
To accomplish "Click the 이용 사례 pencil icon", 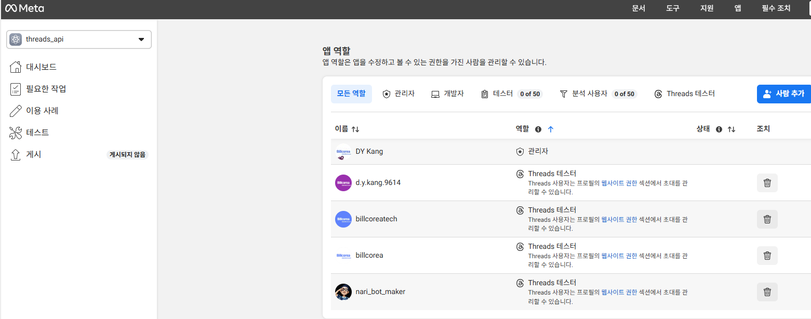I will click(16, 111).
